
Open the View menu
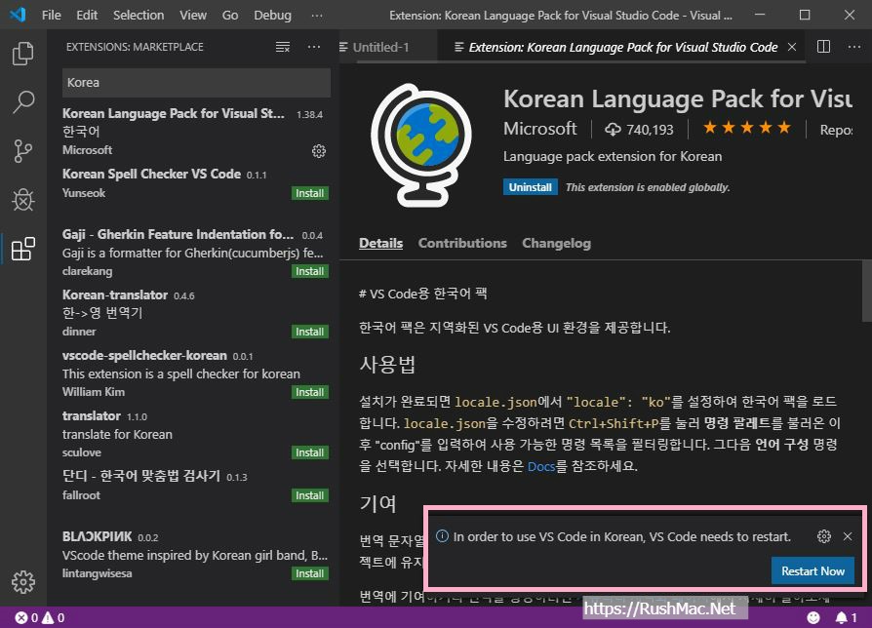tap(193, 15)
